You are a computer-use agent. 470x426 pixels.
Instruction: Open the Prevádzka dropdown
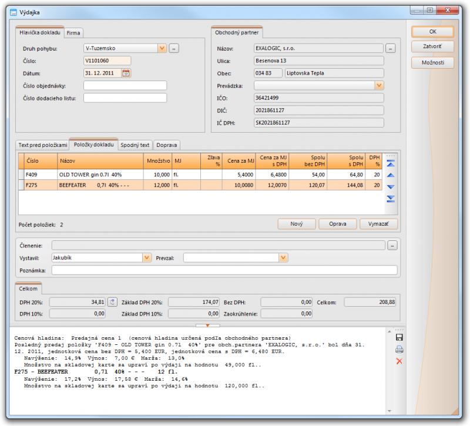tap(379, 86)
